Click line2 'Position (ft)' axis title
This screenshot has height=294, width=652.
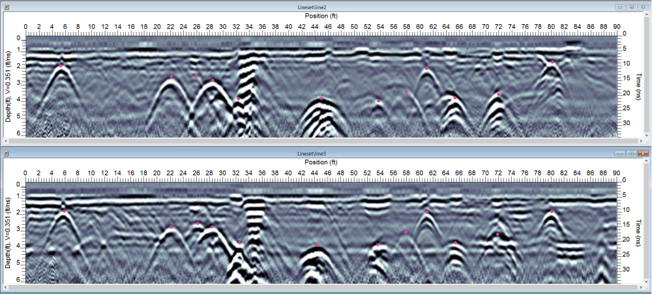(x=321, y=16)
